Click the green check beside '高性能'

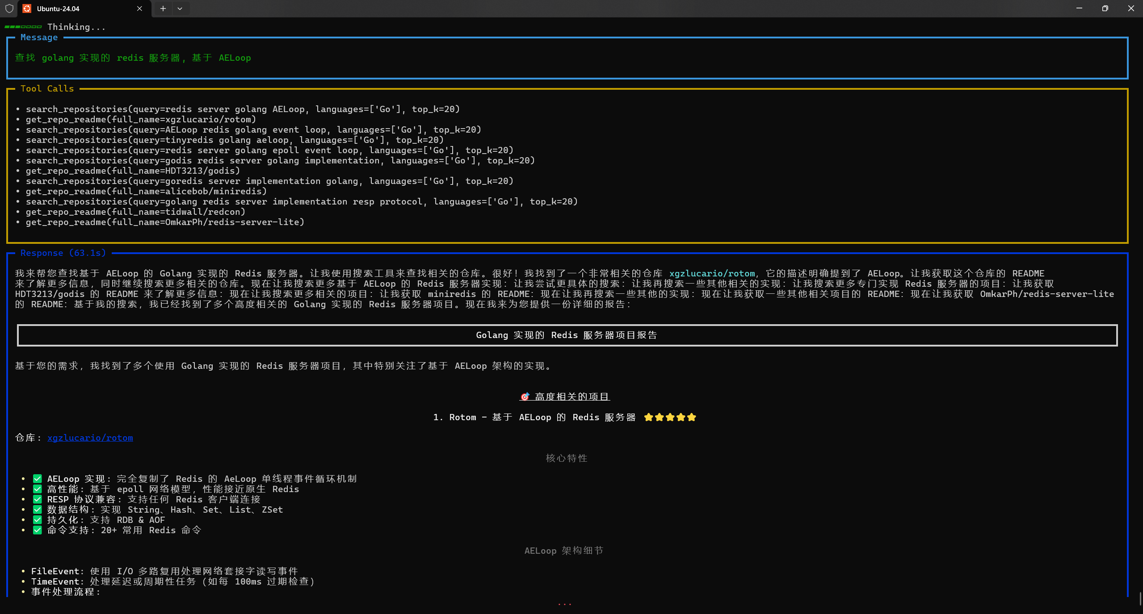click(38, 489)
